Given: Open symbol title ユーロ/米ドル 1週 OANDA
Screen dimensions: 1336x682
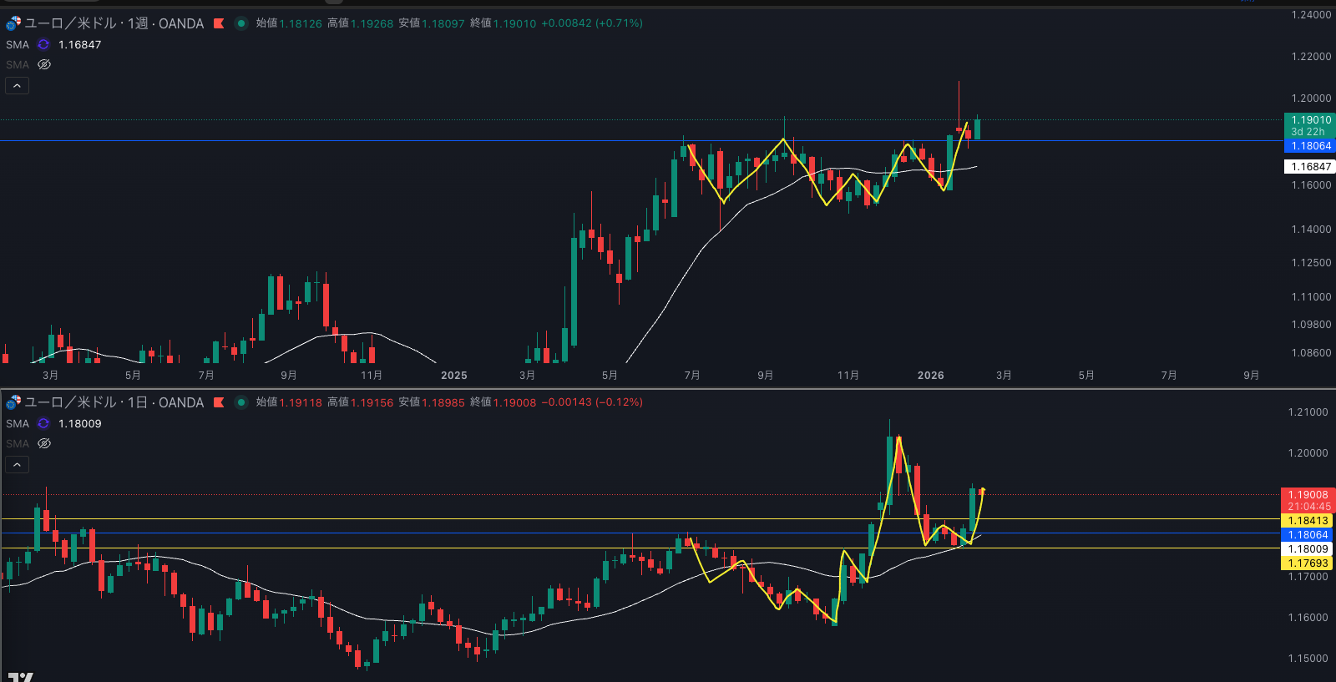Looking at the screenshot, I should tap(114, 23).
